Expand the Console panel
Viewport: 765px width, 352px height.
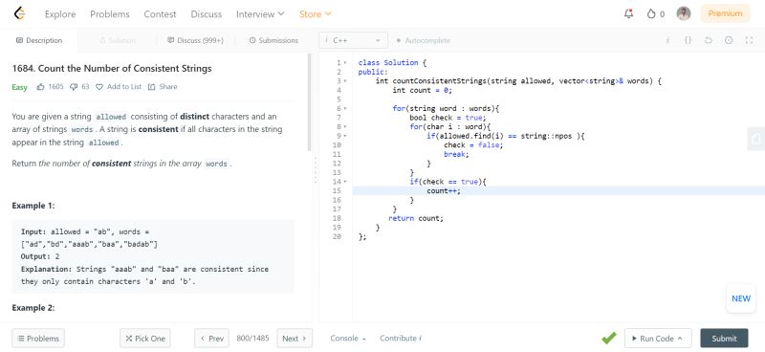click(x=348, y=339)
